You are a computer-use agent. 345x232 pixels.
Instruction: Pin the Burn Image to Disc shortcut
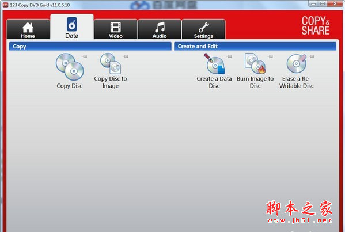click(271, 57)
